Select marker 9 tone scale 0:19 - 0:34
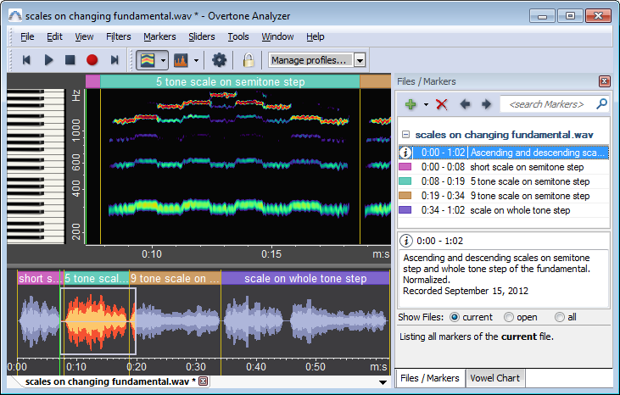620x395 pixels. point(503,196)
